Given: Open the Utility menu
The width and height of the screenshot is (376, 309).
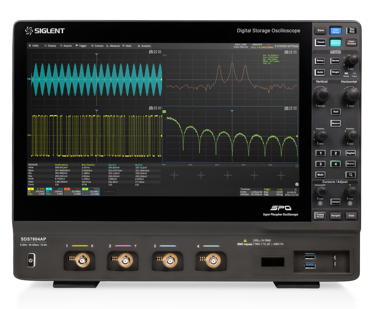Looking at the screenshot, I should tap(34, 46).
